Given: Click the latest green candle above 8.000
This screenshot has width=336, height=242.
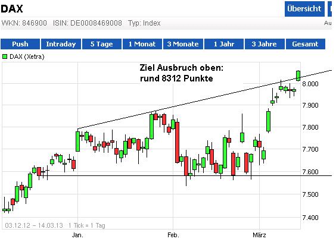Looking at the screenshot, I should tap(298, 76).
